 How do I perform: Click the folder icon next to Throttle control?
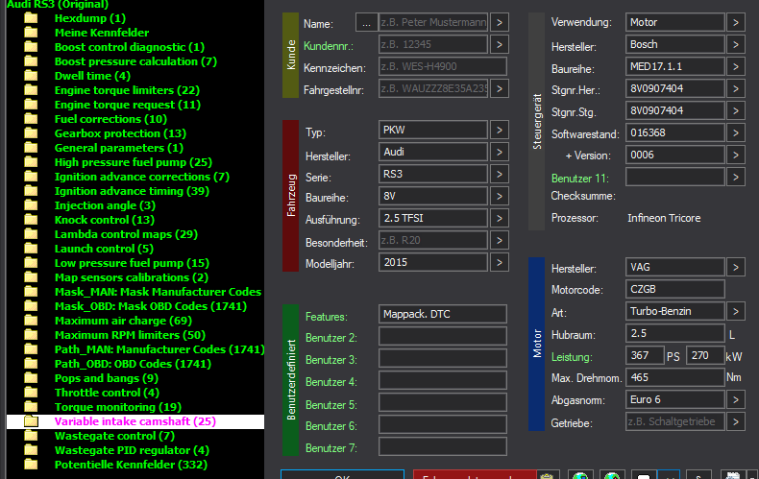point(31,393)
